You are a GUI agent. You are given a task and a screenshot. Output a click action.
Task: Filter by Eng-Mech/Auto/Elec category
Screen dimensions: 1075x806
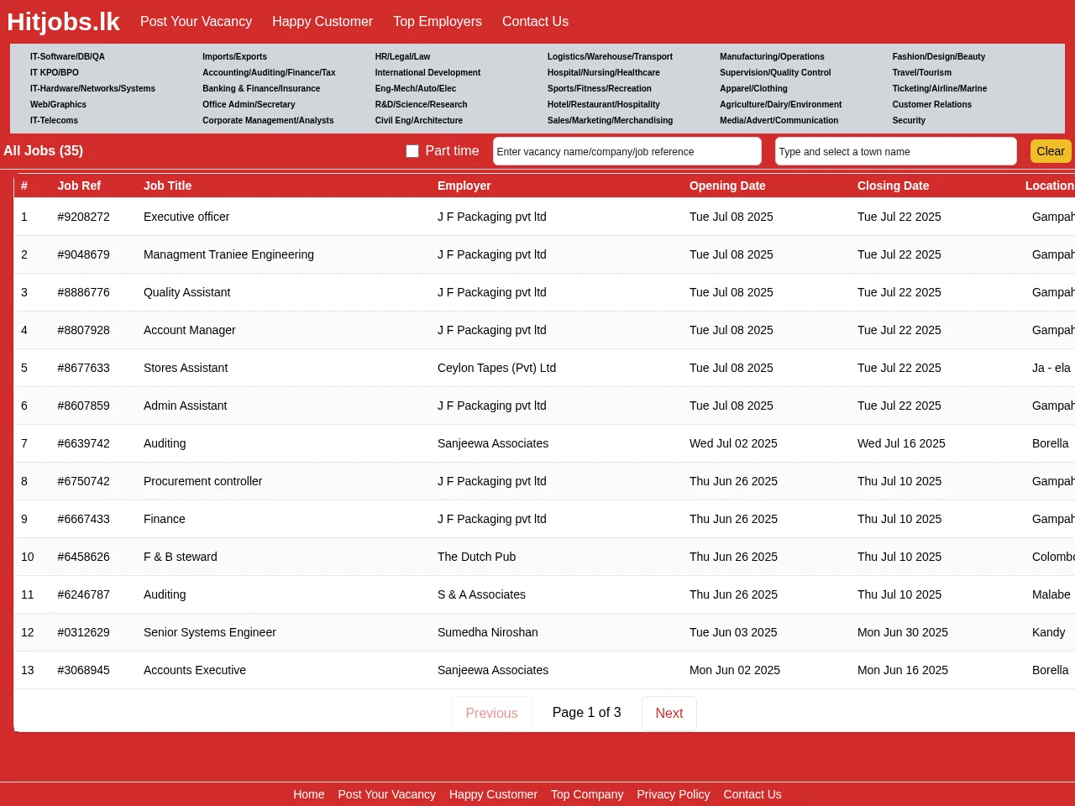416,88
